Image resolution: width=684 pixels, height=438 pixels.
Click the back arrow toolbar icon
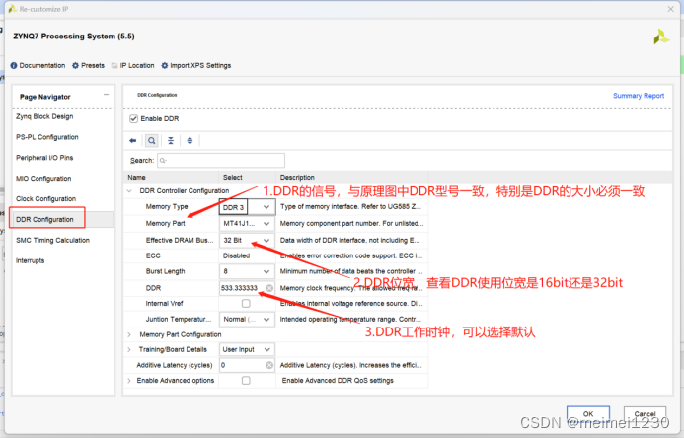tap(133, 141)
